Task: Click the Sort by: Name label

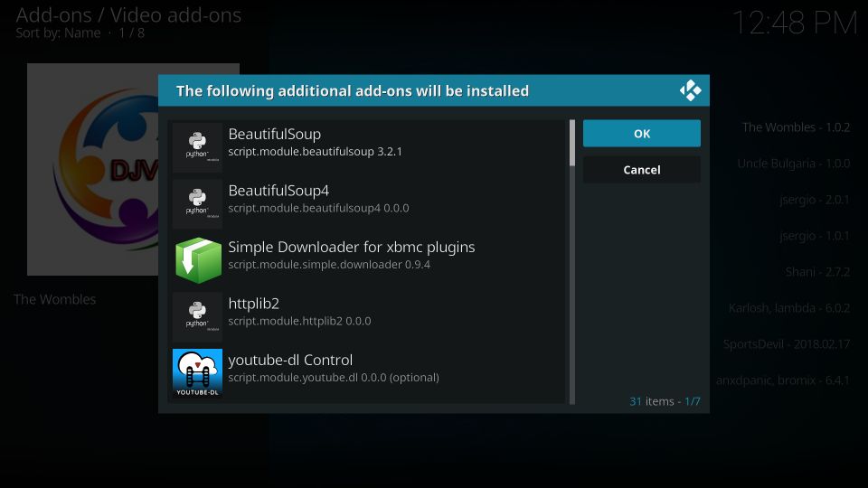Action: (58, 33)
